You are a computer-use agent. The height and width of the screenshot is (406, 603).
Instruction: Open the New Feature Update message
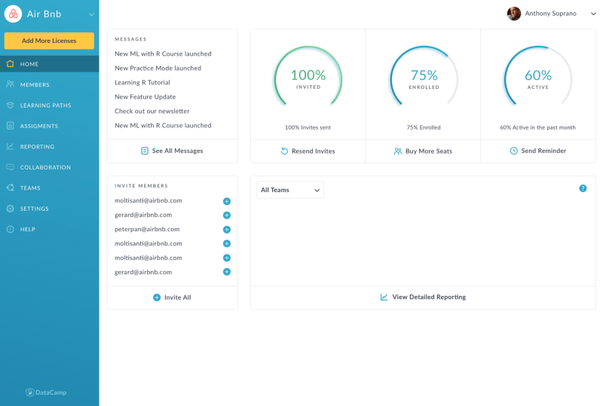(145, 97)
